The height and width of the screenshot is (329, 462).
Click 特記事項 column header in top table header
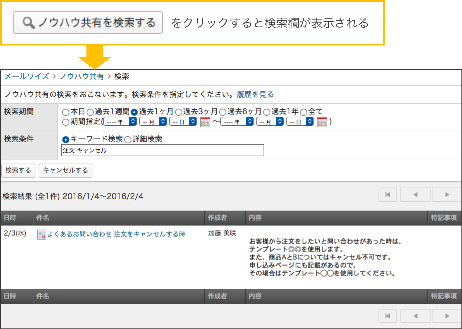(444, 218)
